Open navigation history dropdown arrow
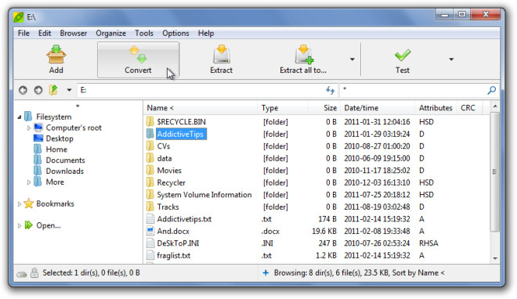 pyautogui.click(x=69, y=90)
